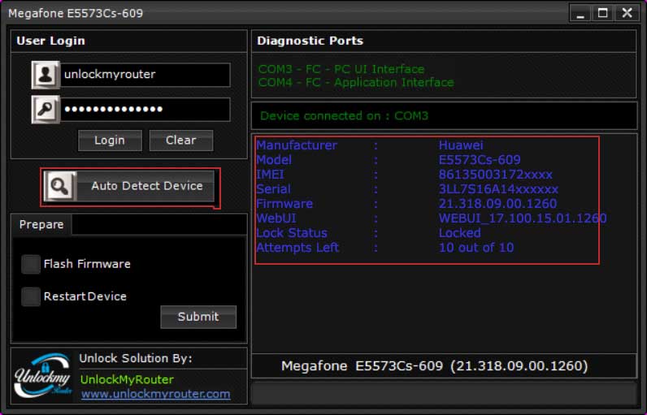This screenshot has height=415, width=647.
Task: Minimize the Megafone E5573Cs-609 window
Action: (581, 13)
